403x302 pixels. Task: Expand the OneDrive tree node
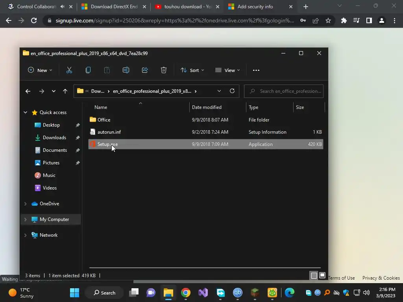26,204
